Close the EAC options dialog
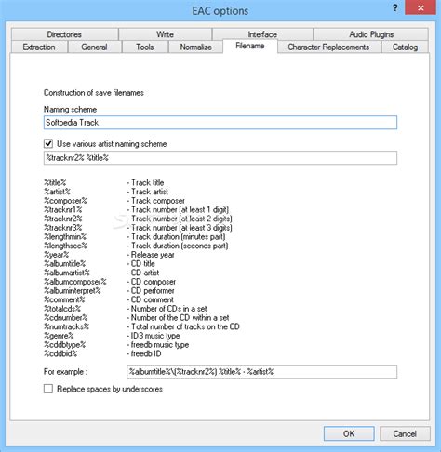Viewport: 441px width, 452px height. pyautogui.click(x=421, y=8)
